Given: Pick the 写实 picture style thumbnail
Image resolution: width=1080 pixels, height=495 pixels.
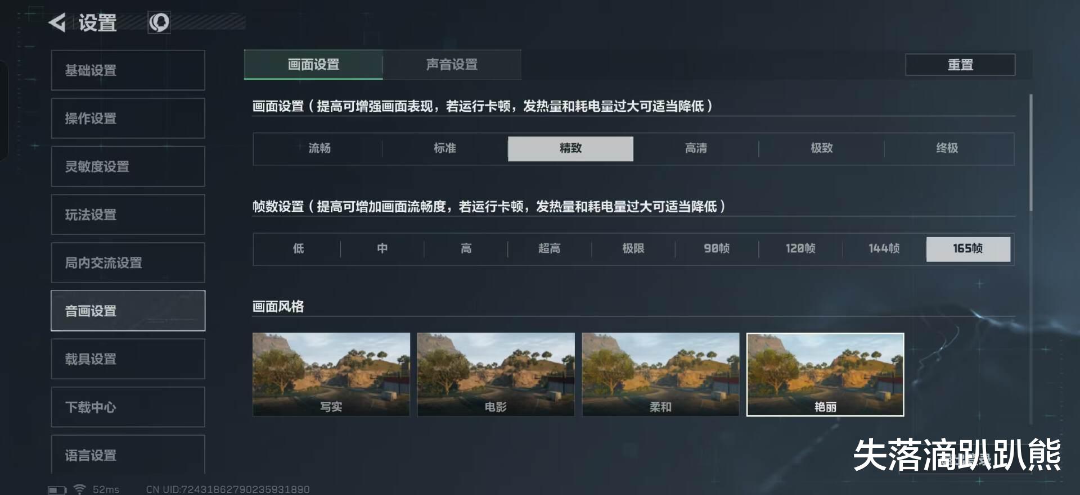Looking at the screenshot, I should 331,374.
